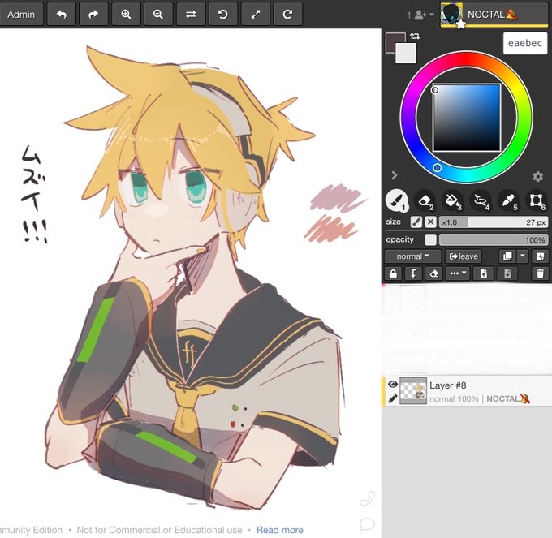
Task: Rotate the canvas view counter-clockwise
Action: 223,15
